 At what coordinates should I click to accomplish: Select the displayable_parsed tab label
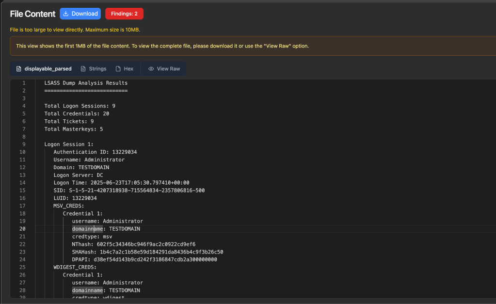coord(48,69)
